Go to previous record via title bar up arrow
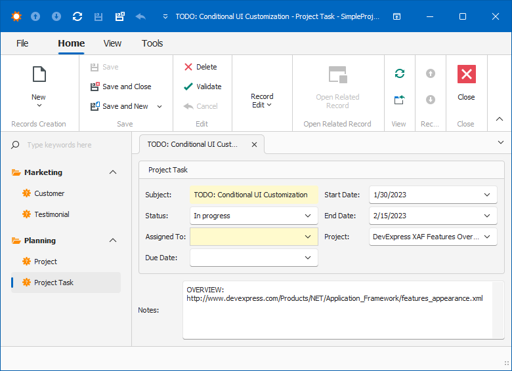The height and width of the screenshot is (371, 512). [35, 16]
